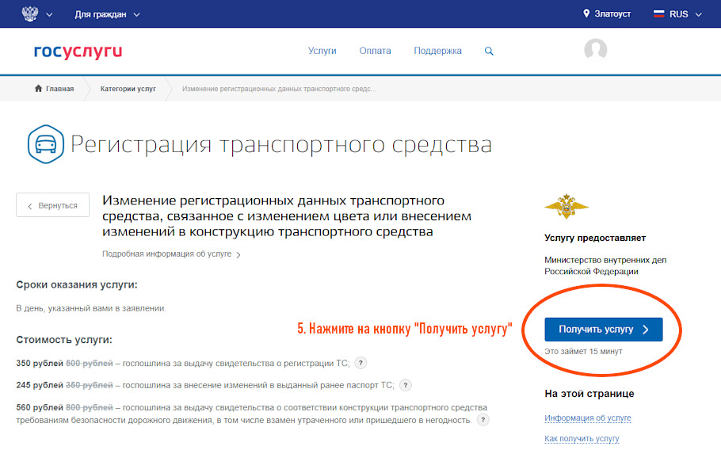The width and height of the screenshot is (721, 450).
Task: Open the 'Поддержка' menu item
Action: coord(437,51)
